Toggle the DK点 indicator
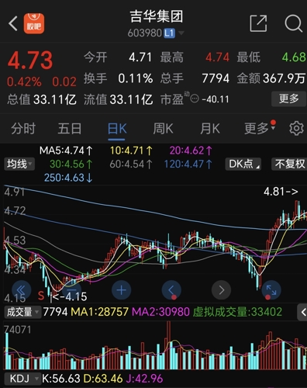This screenshot has height=388, width=307. point(243,164)
